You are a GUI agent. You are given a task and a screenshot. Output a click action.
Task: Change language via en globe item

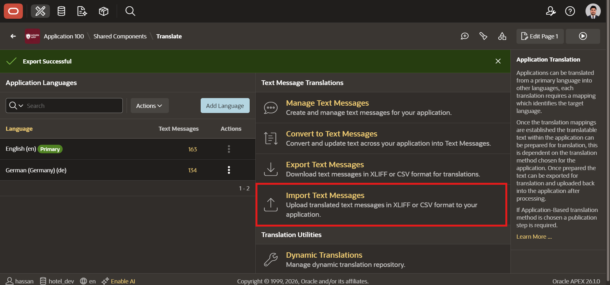(88, 281)
